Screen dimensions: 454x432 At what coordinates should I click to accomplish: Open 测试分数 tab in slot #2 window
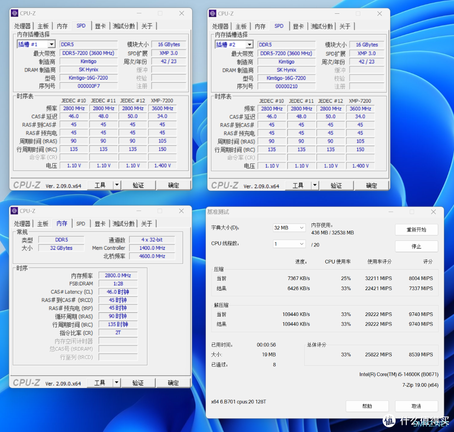[322, 27]
